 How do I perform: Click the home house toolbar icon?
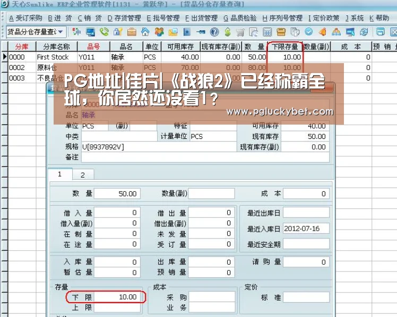[x=145, y=32]
